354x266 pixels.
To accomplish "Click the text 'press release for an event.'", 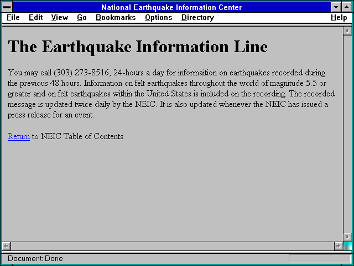I will (51, 115).
